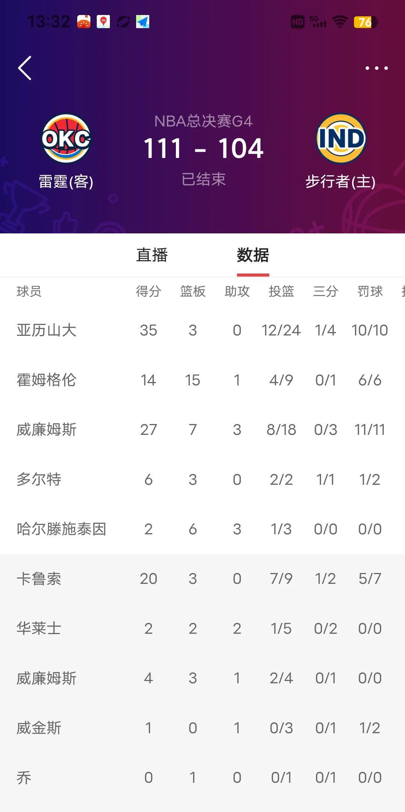This screenshot has width=405, height=812.
Task: Open the three-dot more options menu
Action: pyautogui.click(x=376, y=68)
